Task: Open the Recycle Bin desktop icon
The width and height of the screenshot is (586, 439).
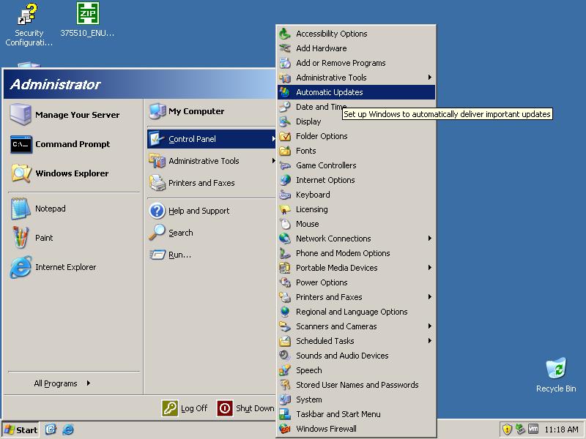Action: (x=555, y=369)
